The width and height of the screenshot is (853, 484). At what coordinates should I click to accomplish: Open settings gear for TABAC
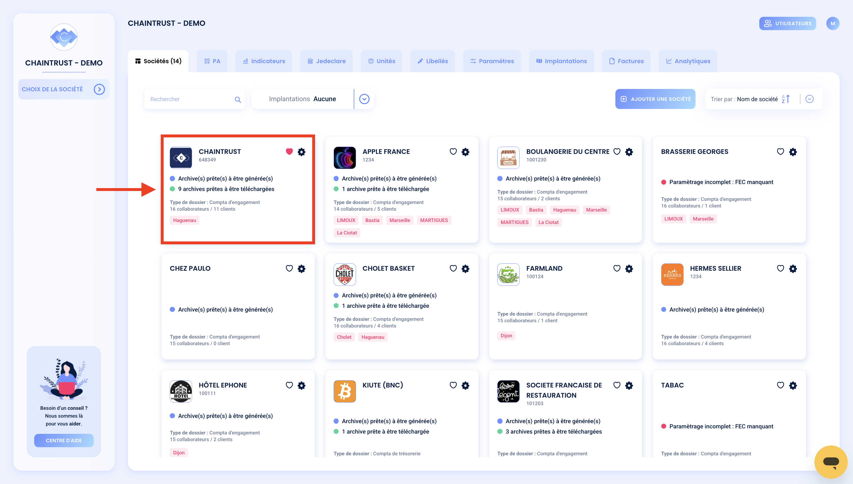[793, 385]
